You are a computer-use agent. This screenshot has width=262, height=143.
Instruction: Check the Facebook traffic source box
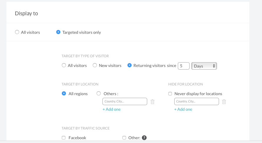(64, 138)
